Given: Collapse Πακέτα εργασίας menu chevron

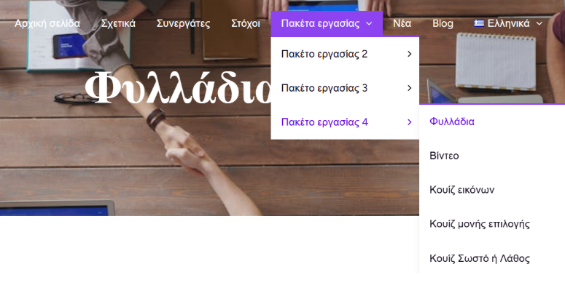Looking at the screenshot, I should [369, 24].
